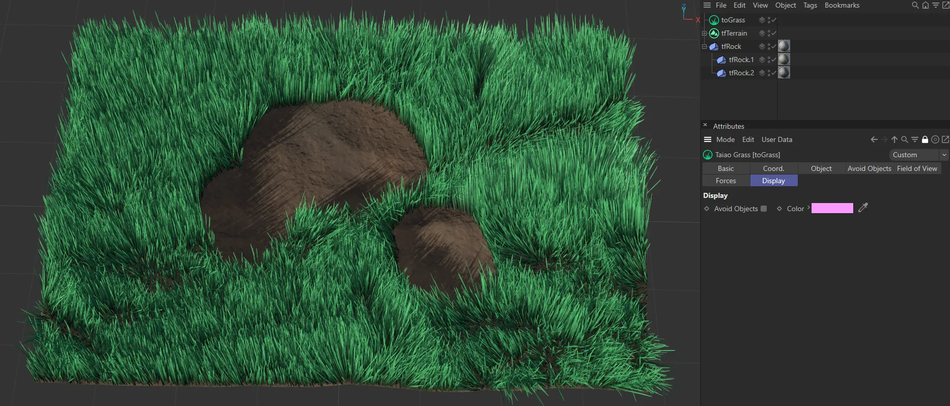Toggle tfRock visibility dots
This screenshot has height=406, width=950.
coord(769,47)
